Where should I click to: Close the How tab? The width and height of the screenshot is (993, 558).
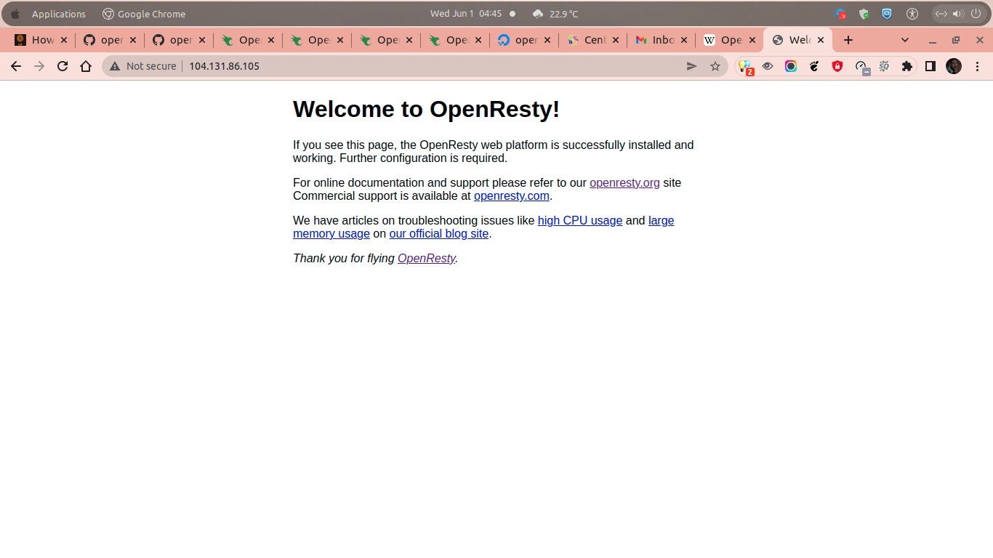[x=64, y=40]
